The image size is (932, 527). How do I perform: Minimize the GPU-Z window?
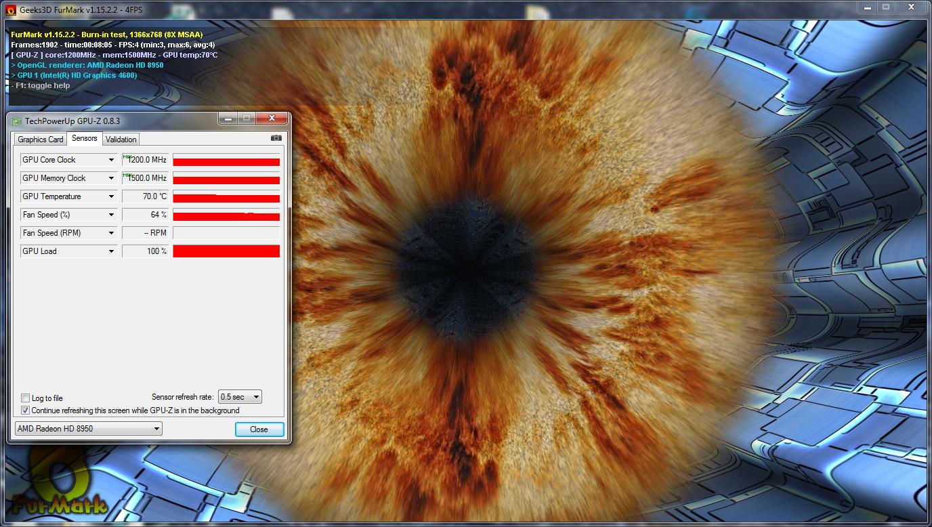tap(228, 119)
